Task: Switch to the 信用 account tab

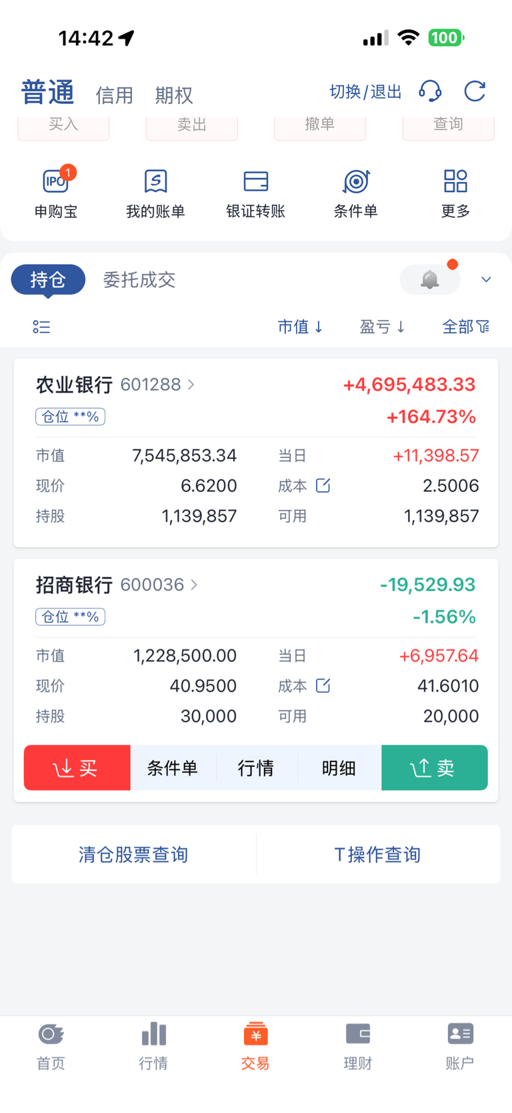Action: tap(114, 95)
